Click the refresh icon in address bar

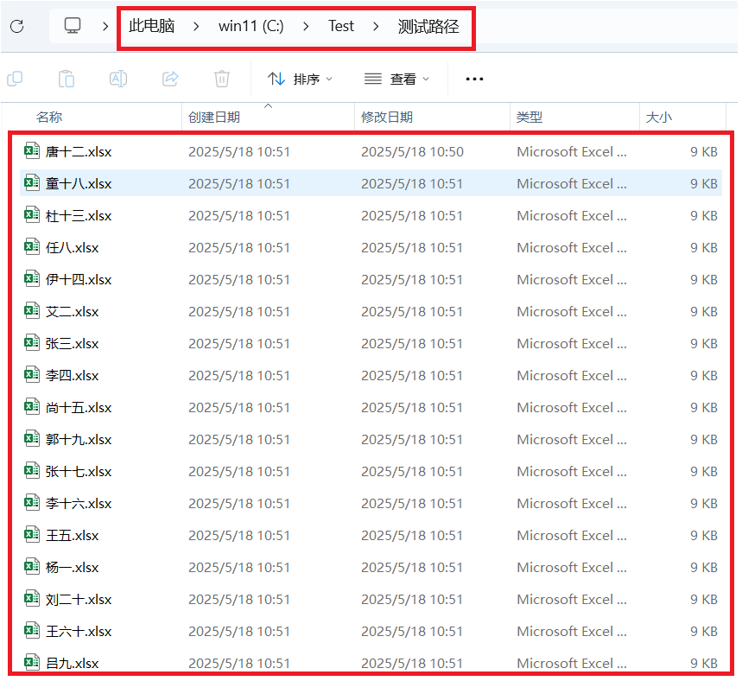click(x=16, y=26)
